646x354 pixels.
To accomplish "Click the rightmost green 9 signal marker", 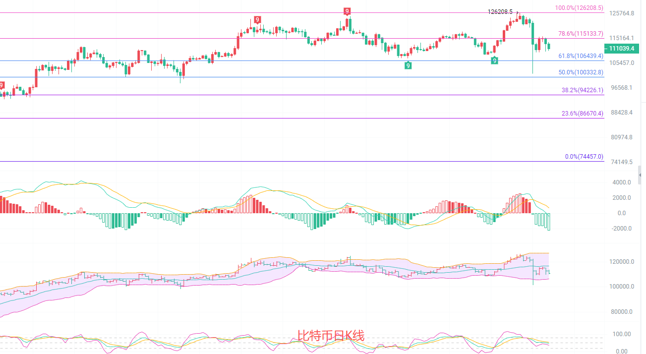I will (x=494, y=60).
